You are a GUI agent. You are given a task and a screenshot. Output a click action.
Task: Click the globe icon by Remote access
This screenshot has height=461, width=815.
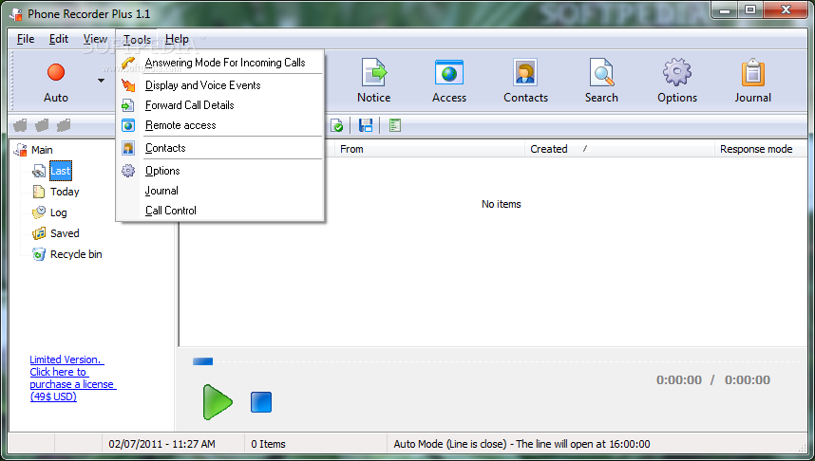pos(128,125)
